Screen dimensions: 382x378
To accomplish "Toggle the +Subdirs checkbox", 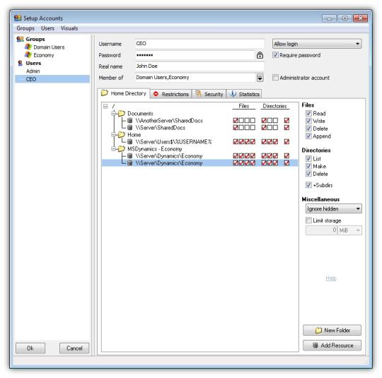I will click(x=308, y=185).
